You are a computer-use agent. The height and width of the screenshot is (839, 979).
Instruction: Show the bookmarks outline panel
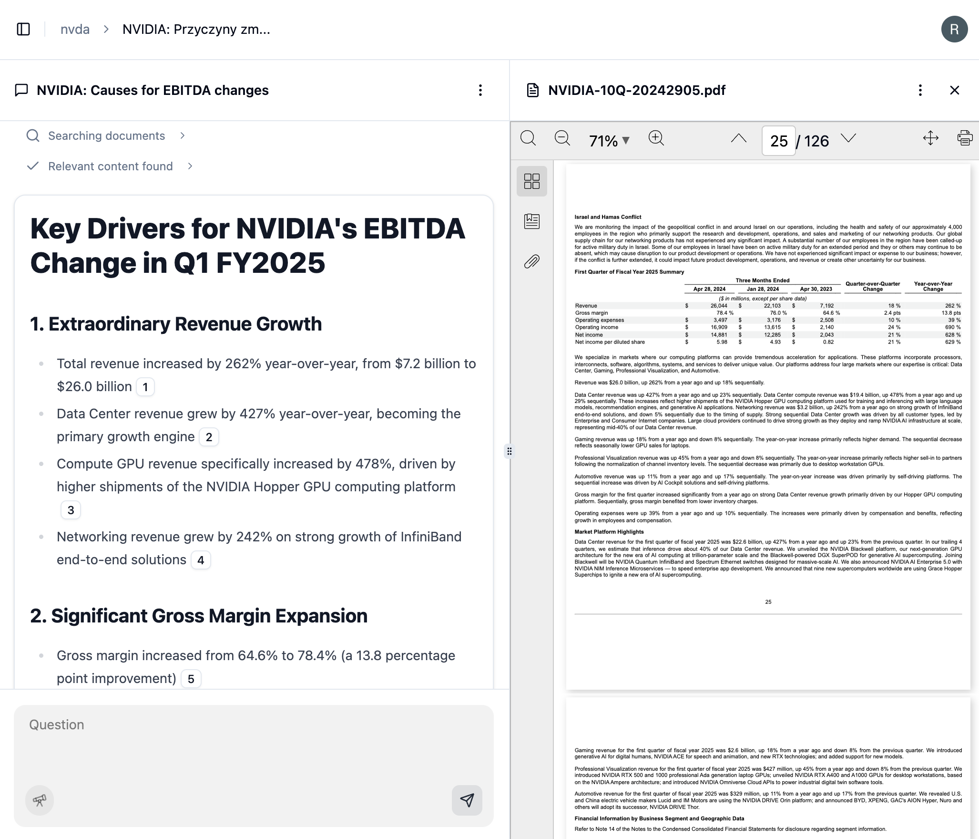(531, 221)
